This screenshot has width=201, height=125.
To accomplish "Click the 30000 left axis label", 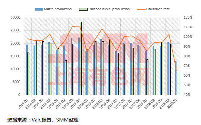I will (x=15, y=17).
